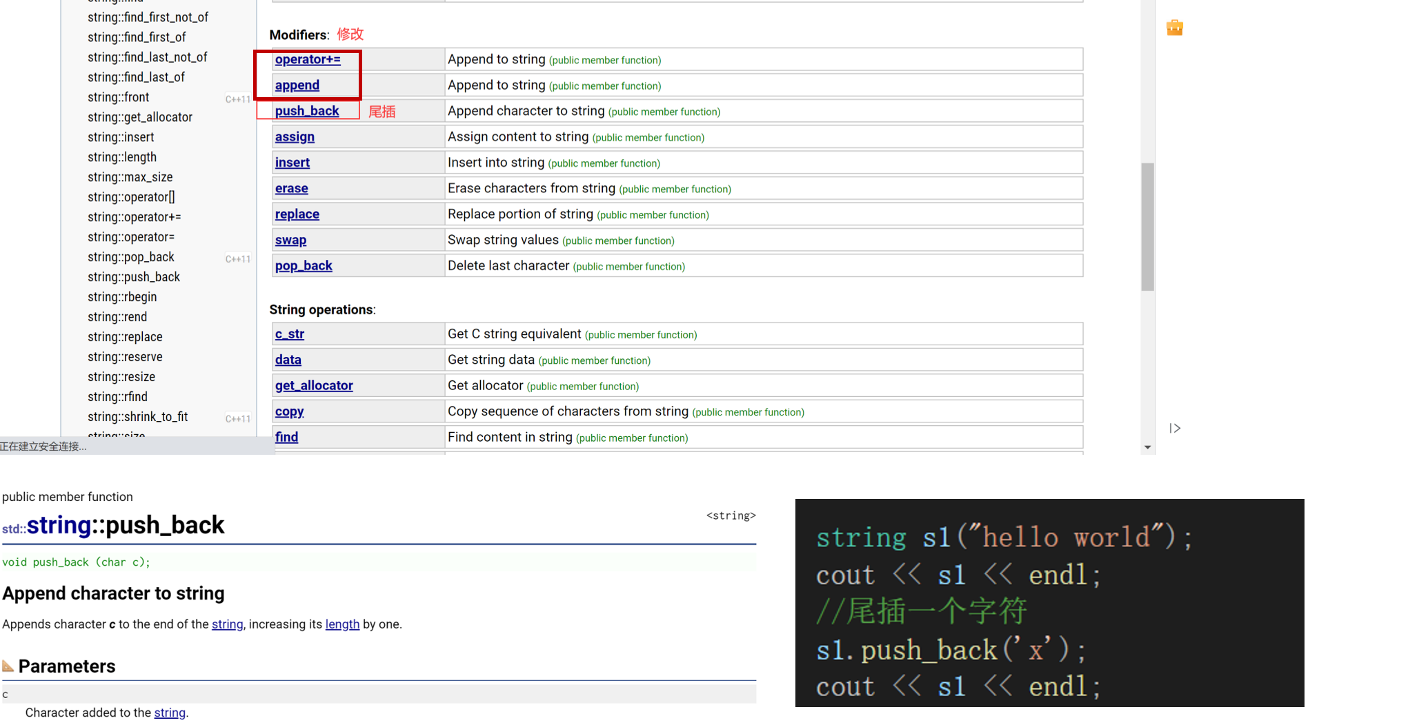
Task: Click the string s1("hello world") code line
Action: [1004, 537]
